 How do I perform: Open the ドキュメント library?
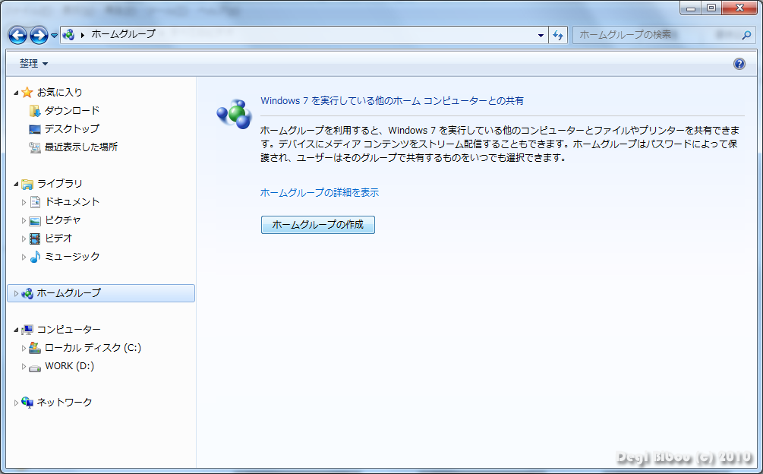72,201
